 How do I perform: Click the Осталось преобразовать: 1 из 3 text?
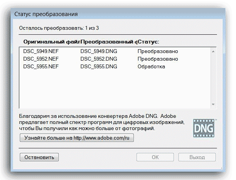[x=59, y=28]
